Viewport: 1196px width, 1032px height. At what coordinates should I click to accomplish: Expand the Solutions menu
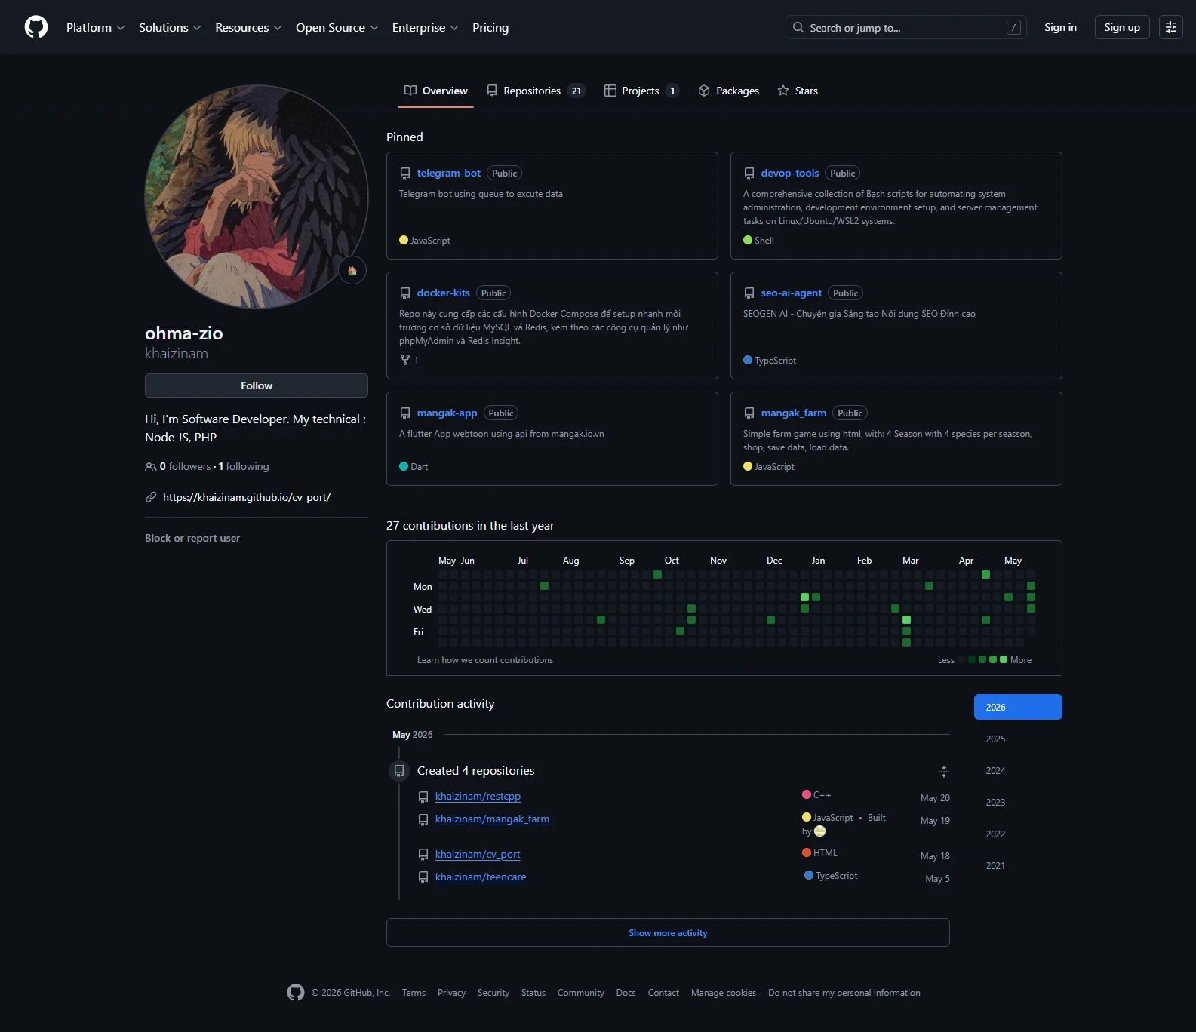[x=170, y=27]
